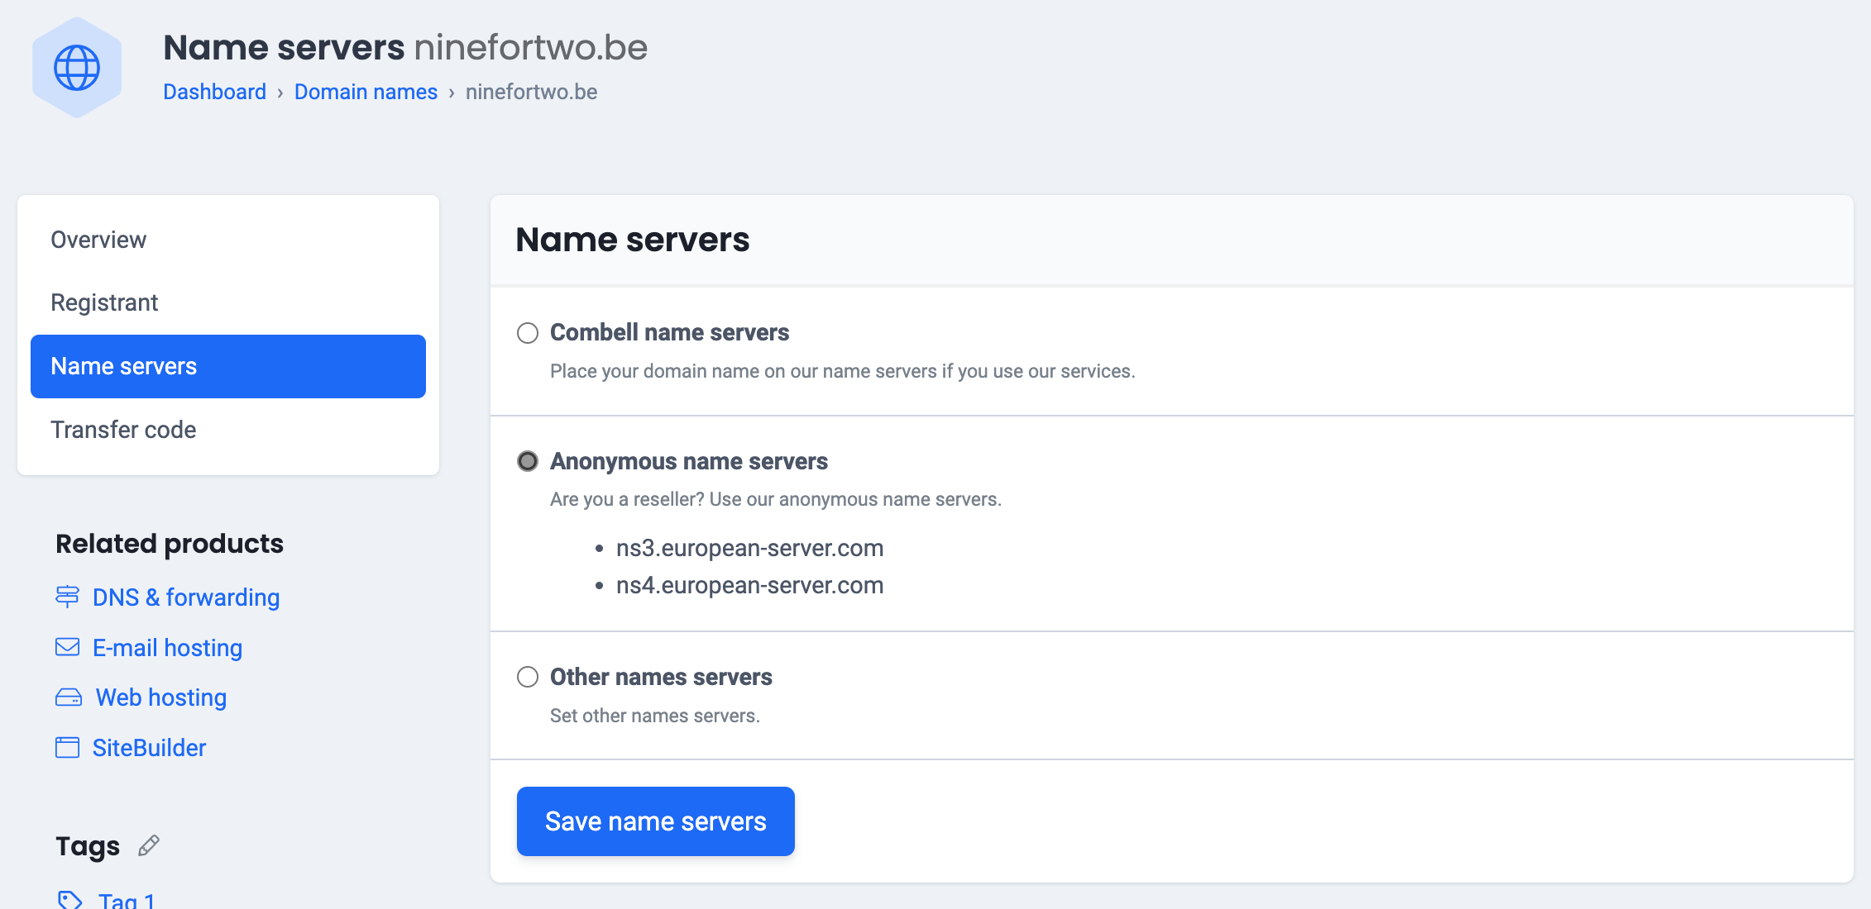
Task: Click the SiteBuilder window icon
Action: tap(67, 748)
